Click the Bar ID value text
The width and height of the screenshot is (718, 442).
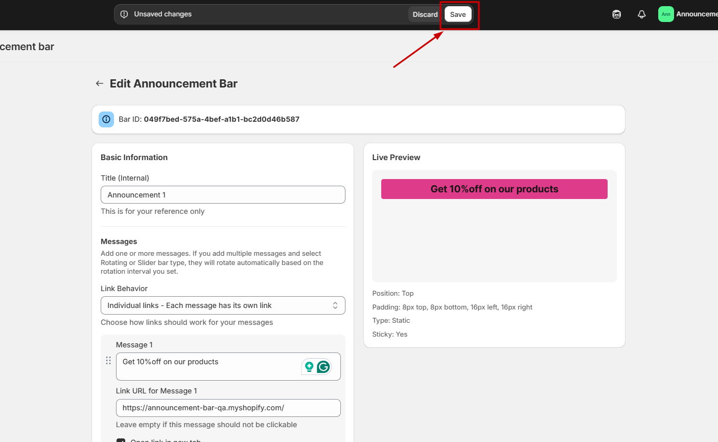(221, 119)
